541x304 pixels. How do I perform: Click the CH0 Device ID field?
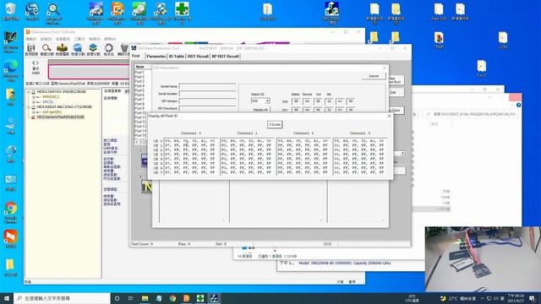point(307,101)
